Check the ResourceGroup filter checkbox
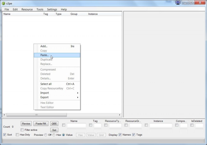 click(x=126, y=125)
